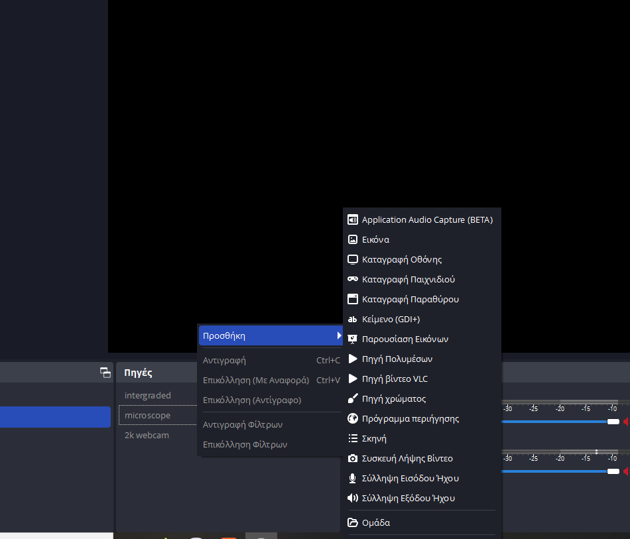The width and height of the screenshot is (630, 539).
Task: Click the scenes dock float icon
Action: pos(105,373)
